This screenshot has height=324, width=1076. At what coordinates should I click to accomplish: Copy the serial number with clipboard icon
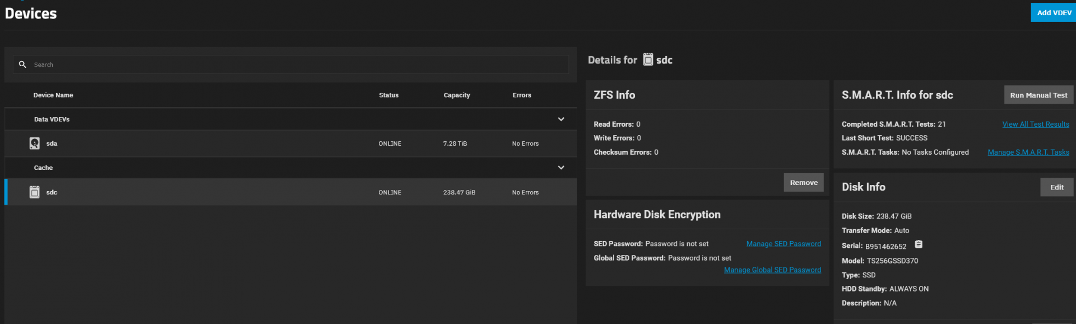[919, 244]
